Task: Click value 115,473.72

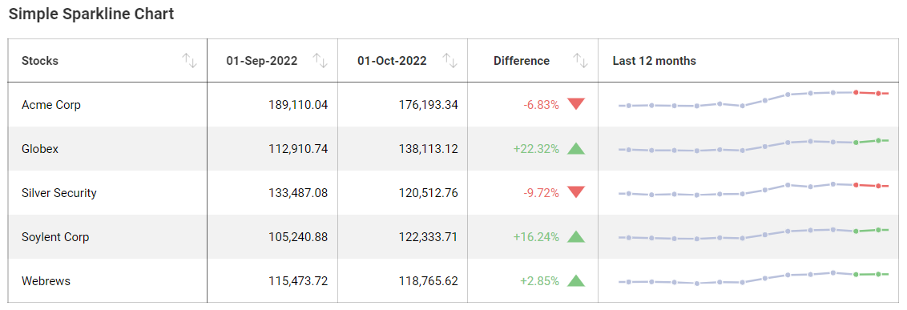Action: [x=298, y=281]
